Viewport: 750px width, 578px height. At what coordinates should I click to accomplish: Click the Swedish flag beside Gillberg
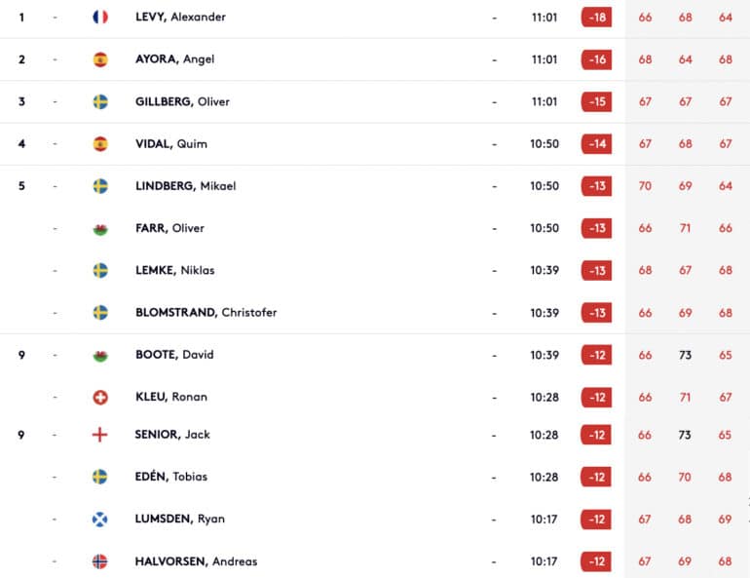[100, 102]
